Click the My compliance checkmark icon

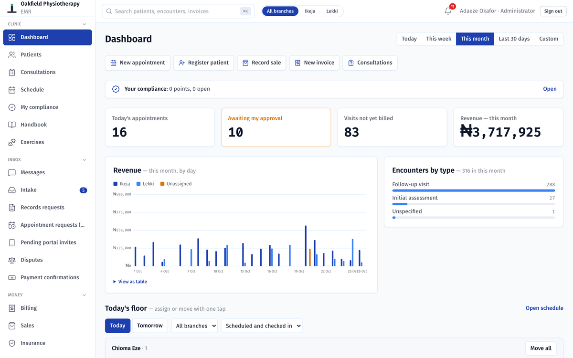pos(12,107)
